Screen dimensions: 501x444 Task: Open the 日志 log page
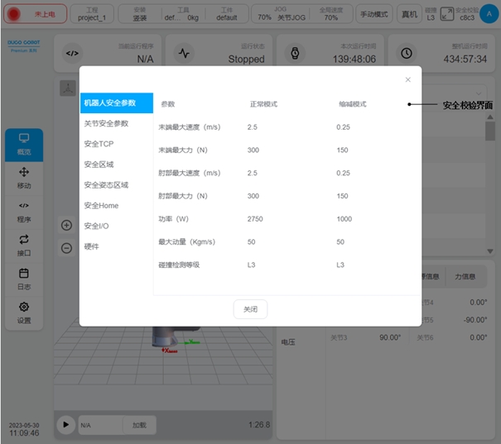[x=24, y=279]
